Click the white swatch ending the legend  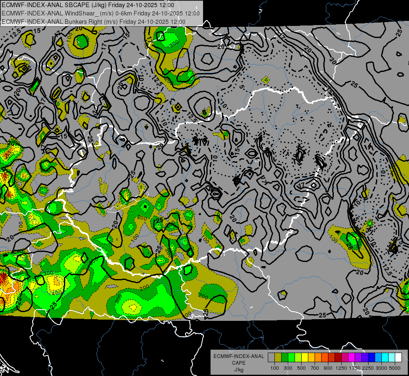click(x=398, y=357)
